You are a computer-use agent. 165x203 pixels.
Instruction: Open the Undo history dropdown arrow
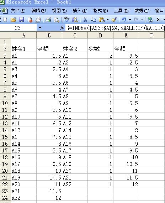pos(130,20)
